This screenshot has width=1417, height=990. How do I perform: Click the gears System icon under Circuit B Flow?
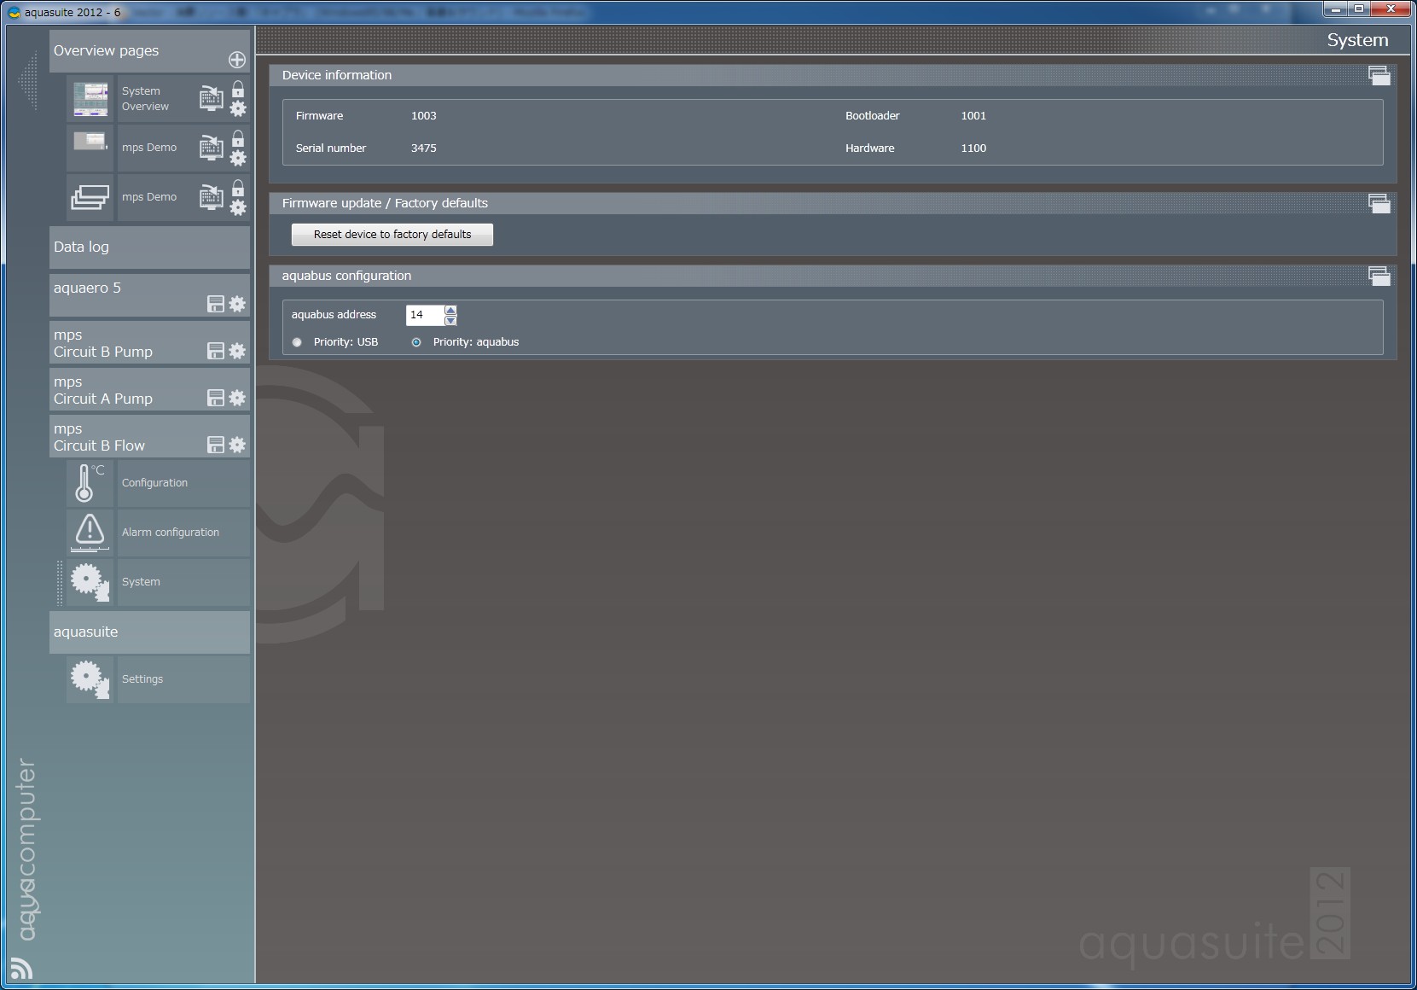90,582
